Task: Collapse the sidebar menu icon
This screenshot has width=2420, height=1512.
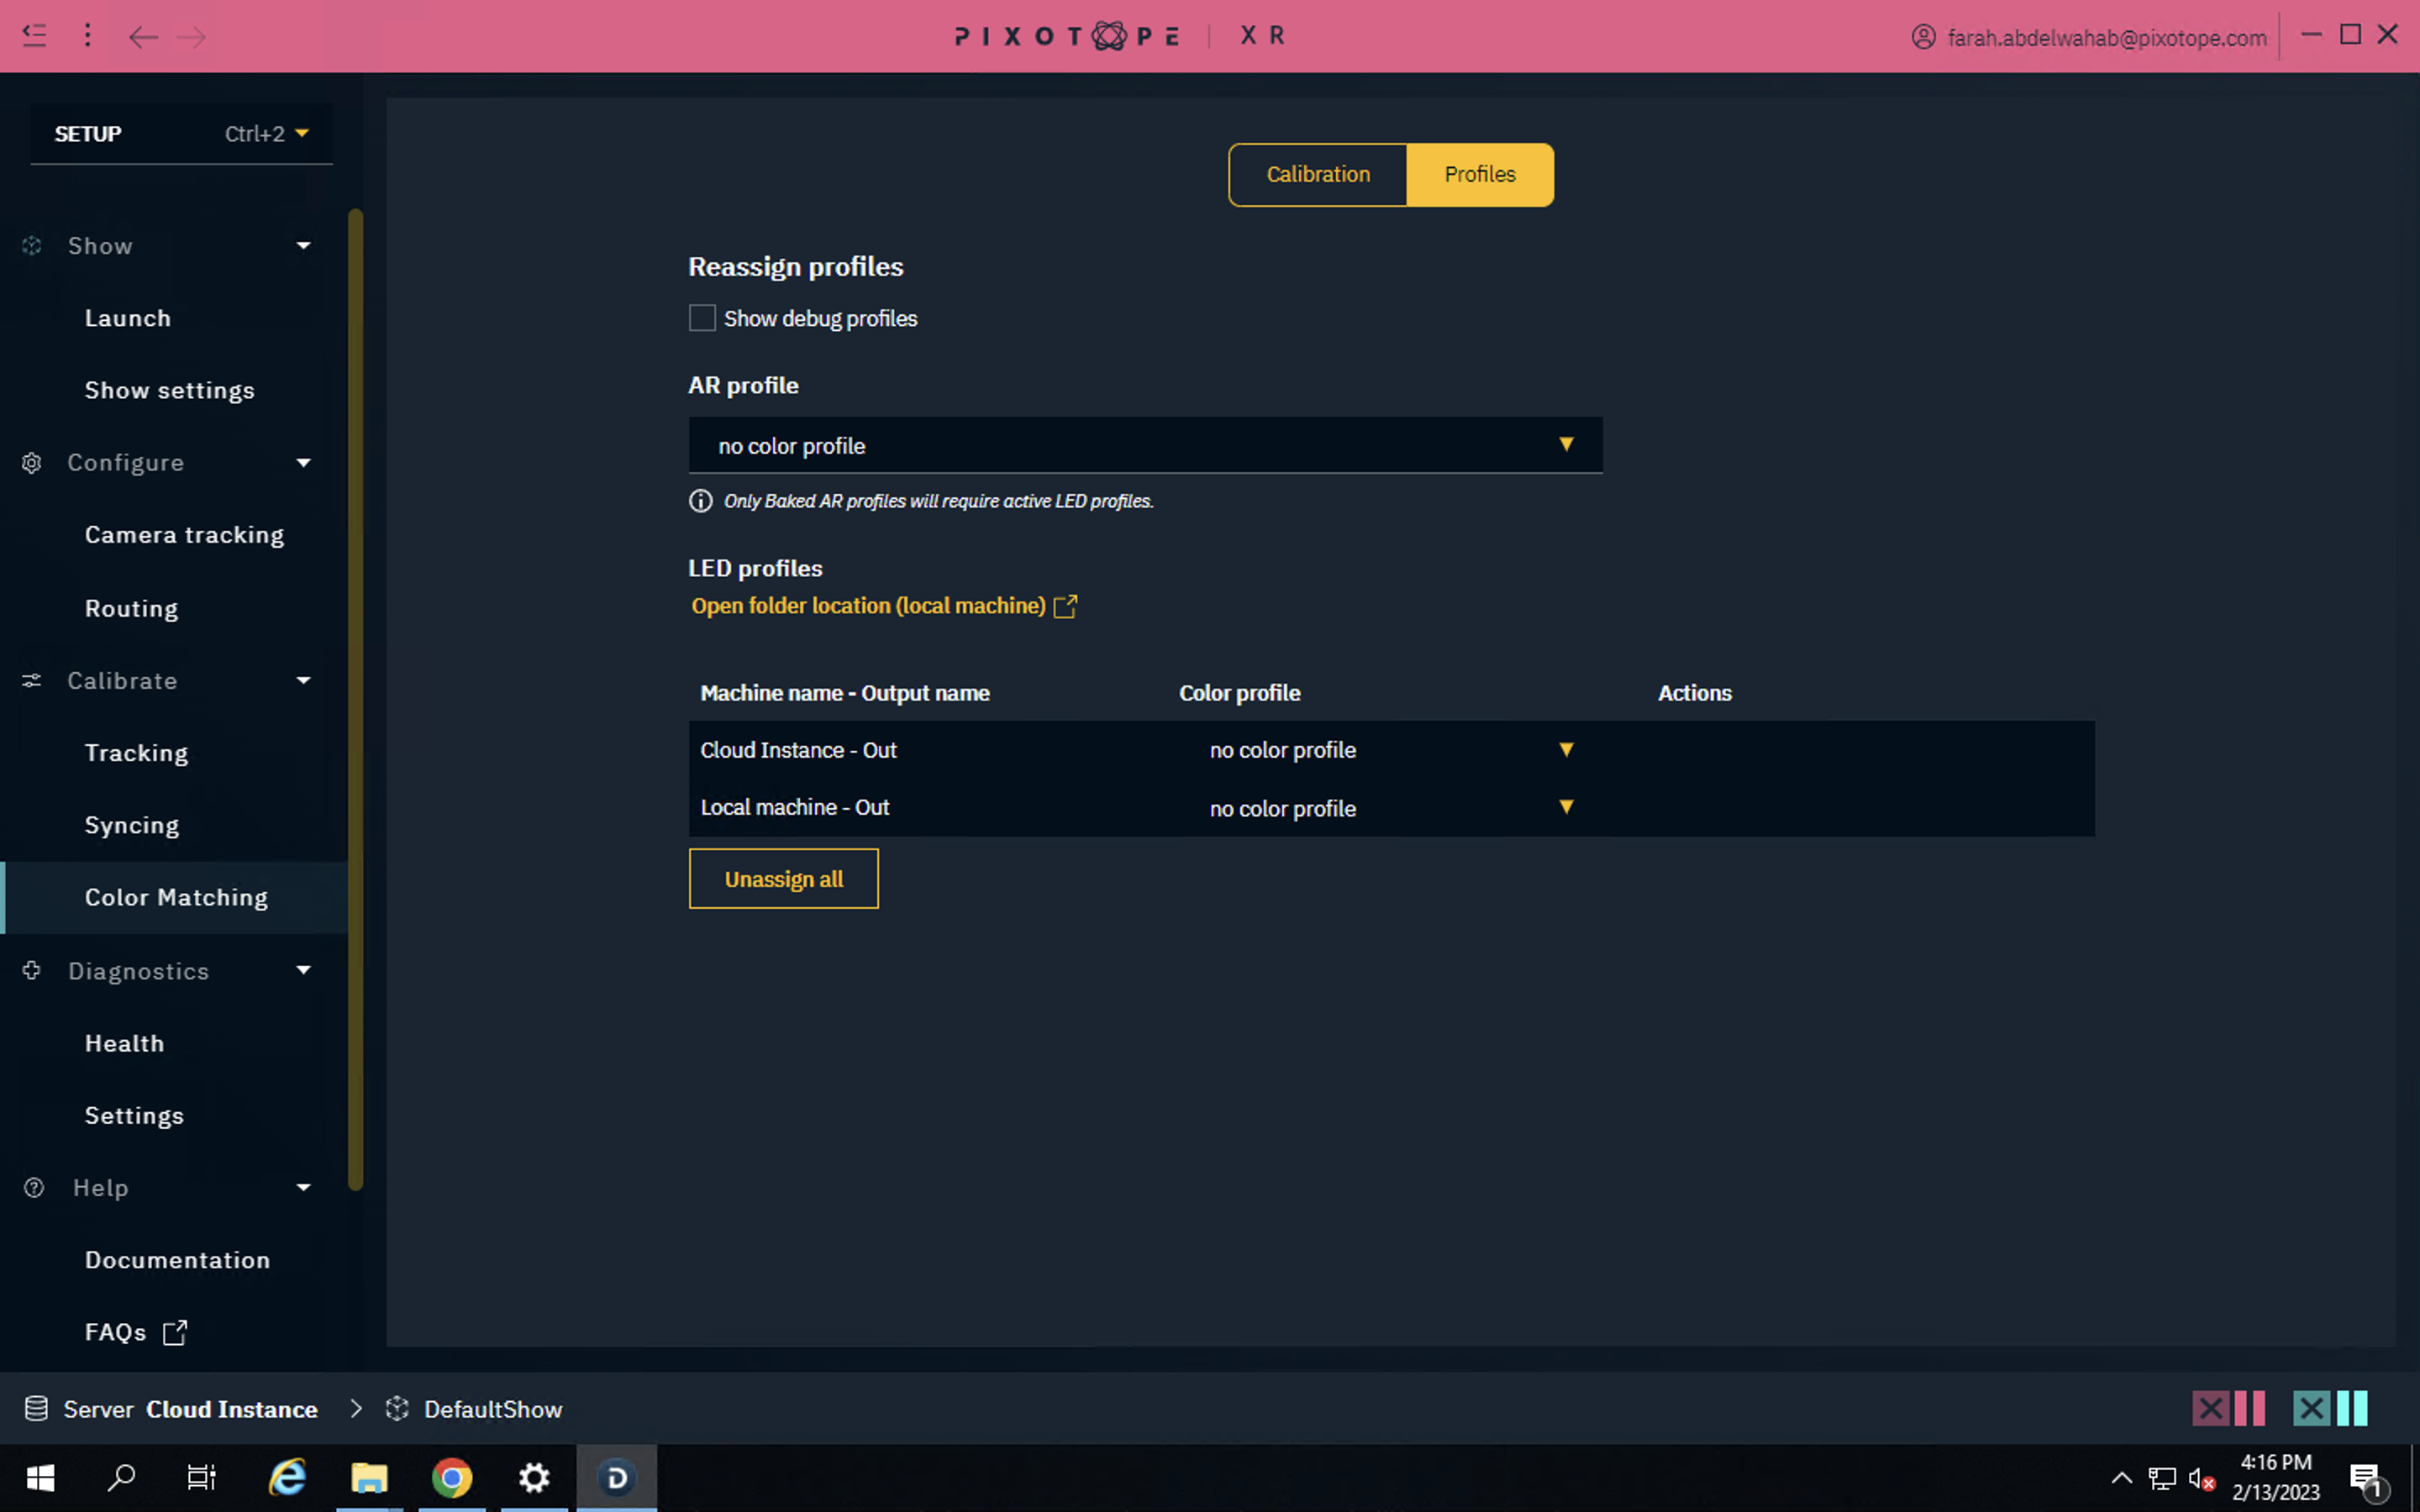Action: pos(34,36)
